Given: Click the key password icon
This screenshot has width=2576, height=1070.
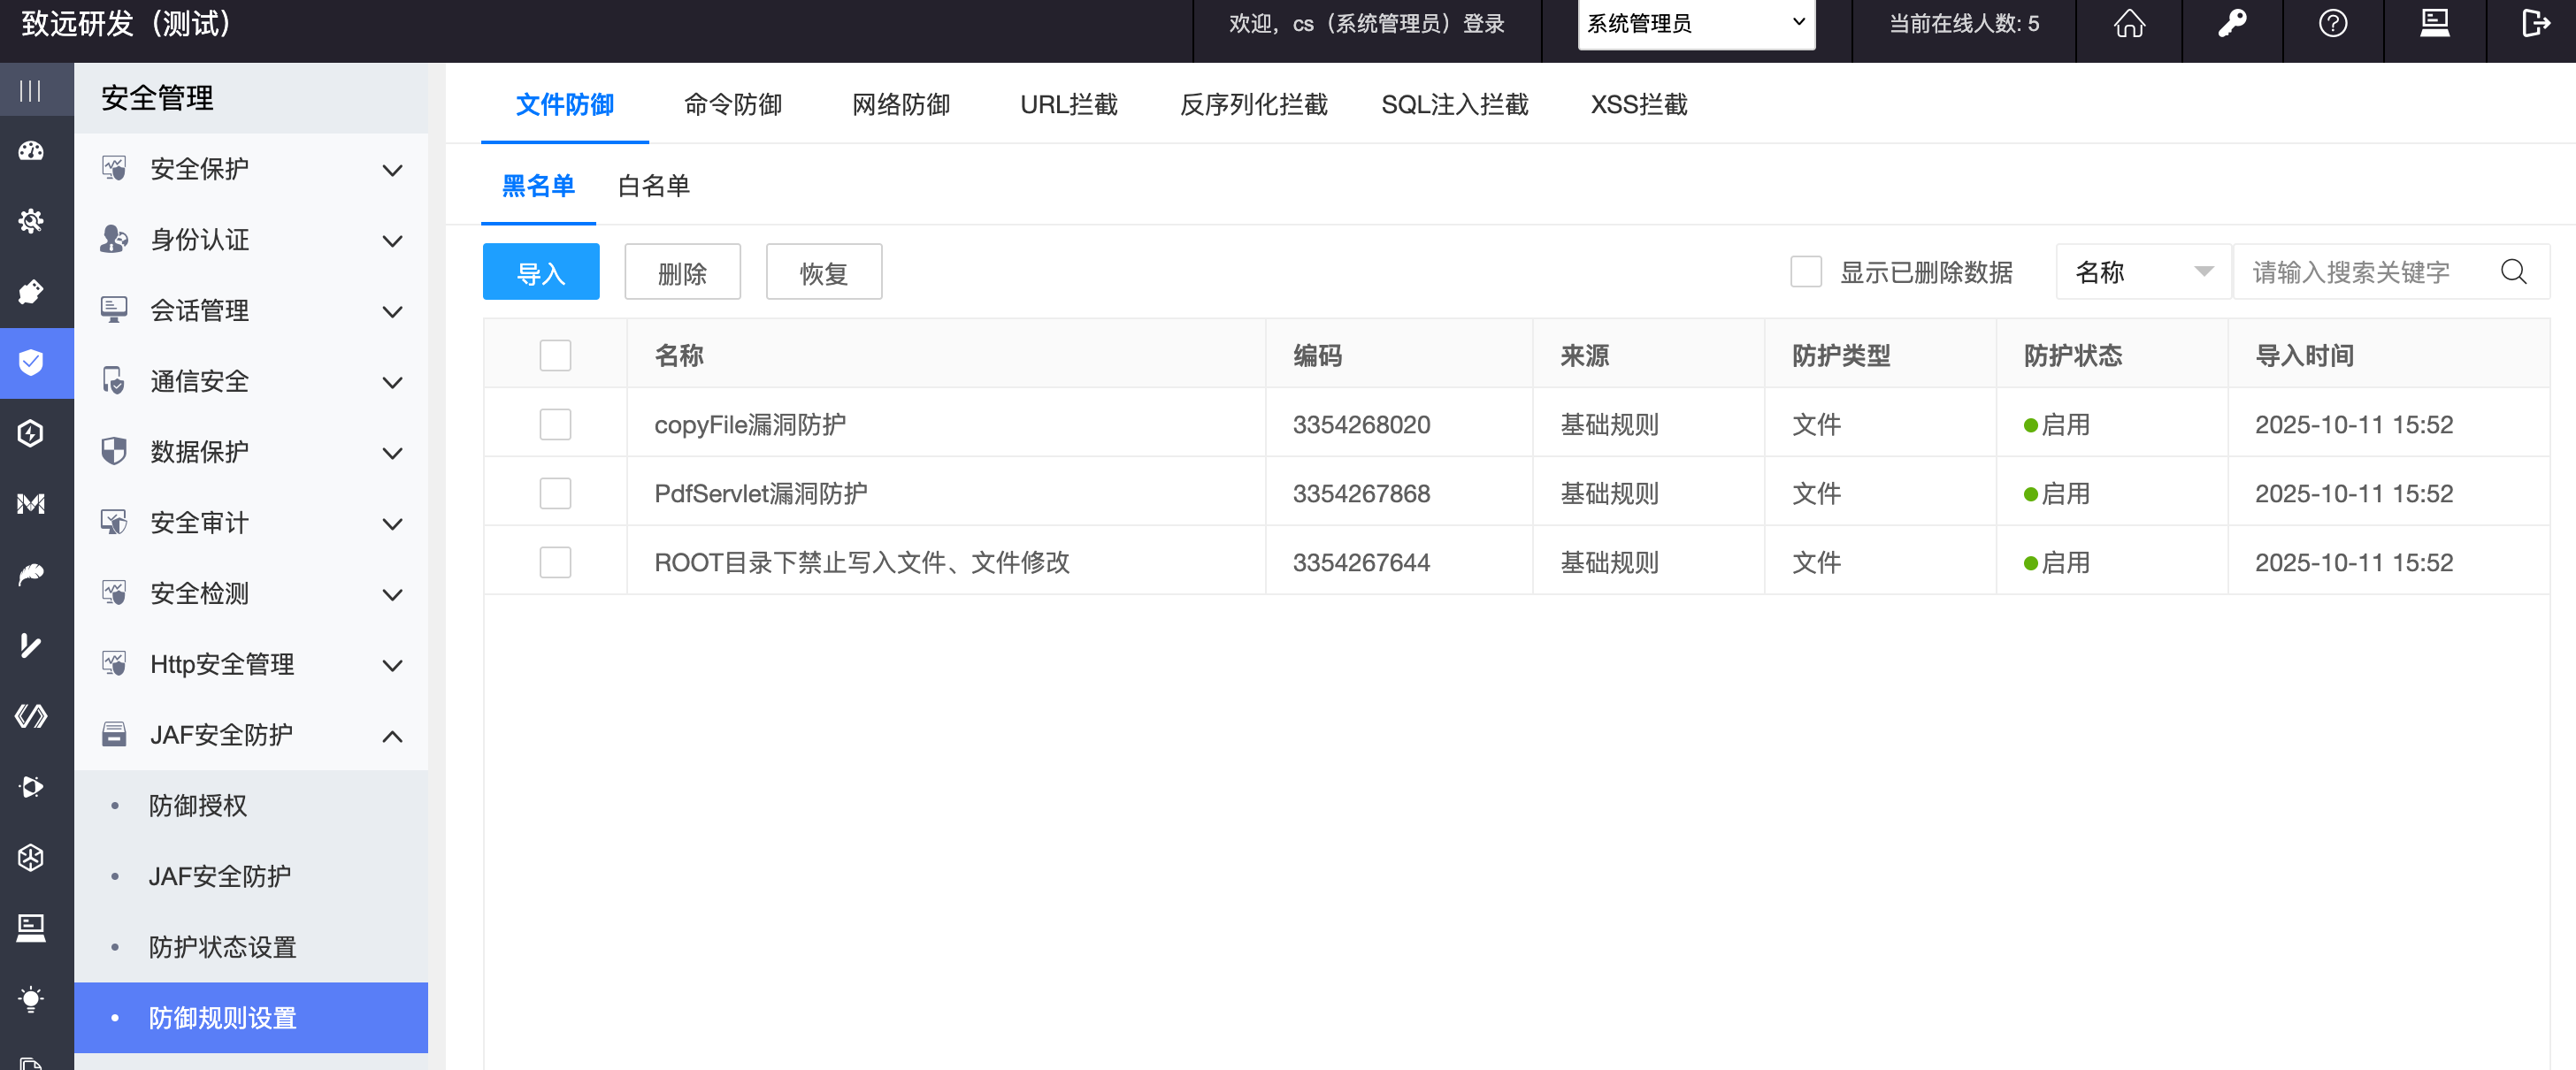Looking at the screenshot, I should [2232, 24].
